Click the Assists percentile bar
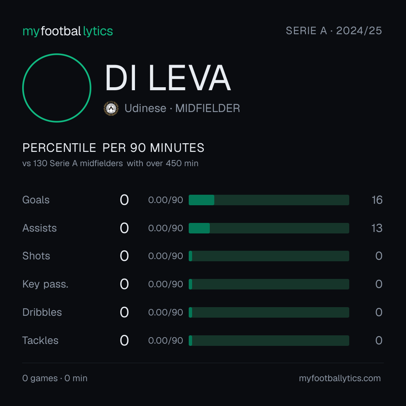This screenshot has width=406, height=406. [x=269, y=228]
